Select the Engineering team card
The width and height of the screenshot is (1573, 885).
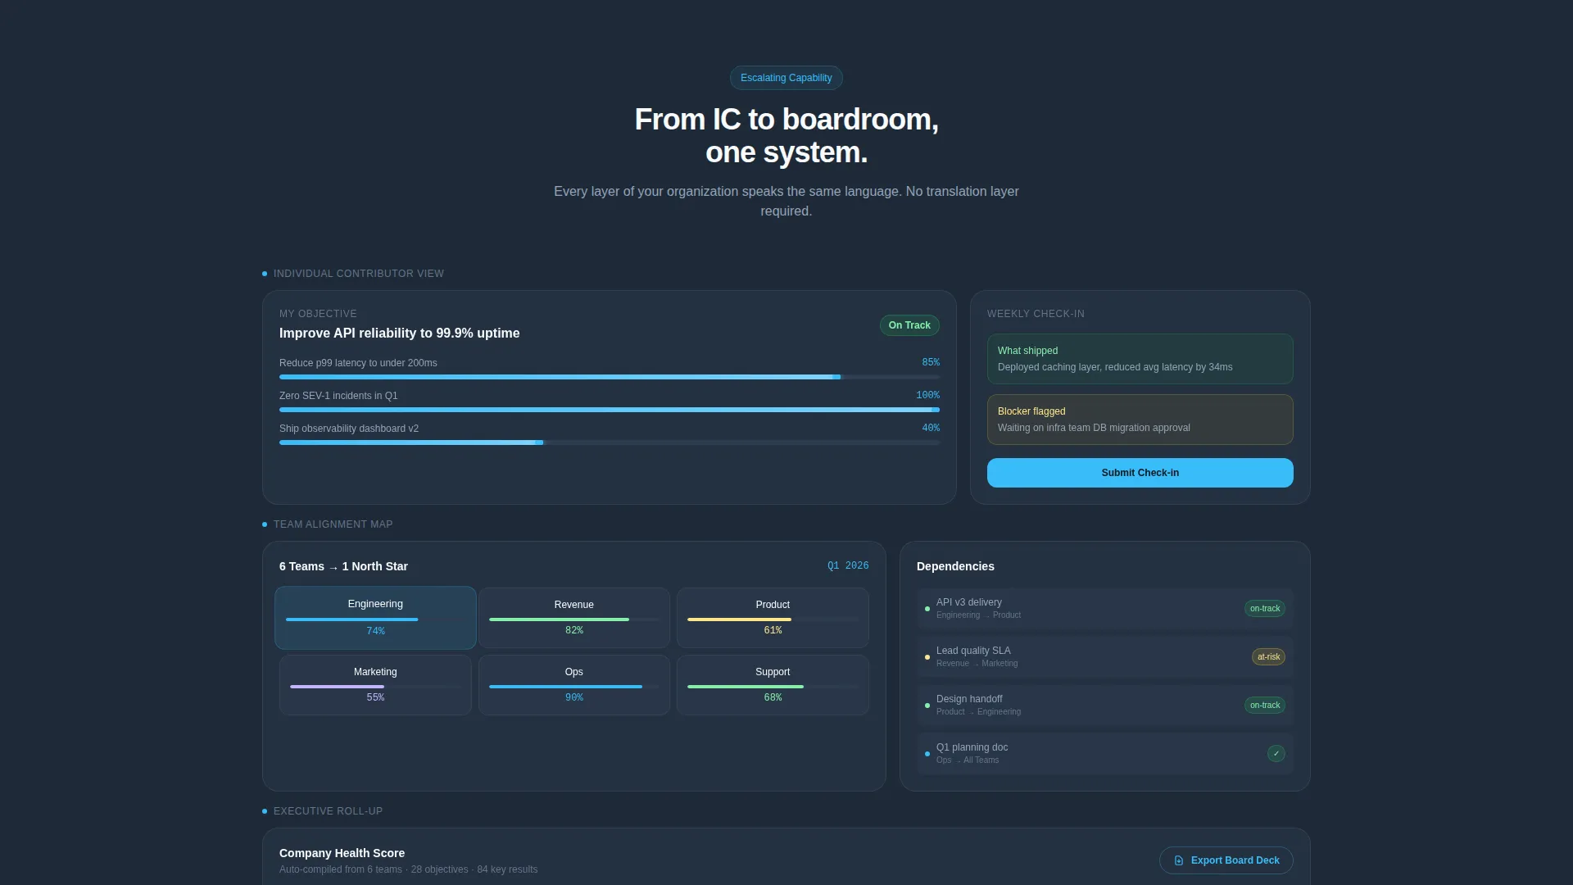(375, 618)
